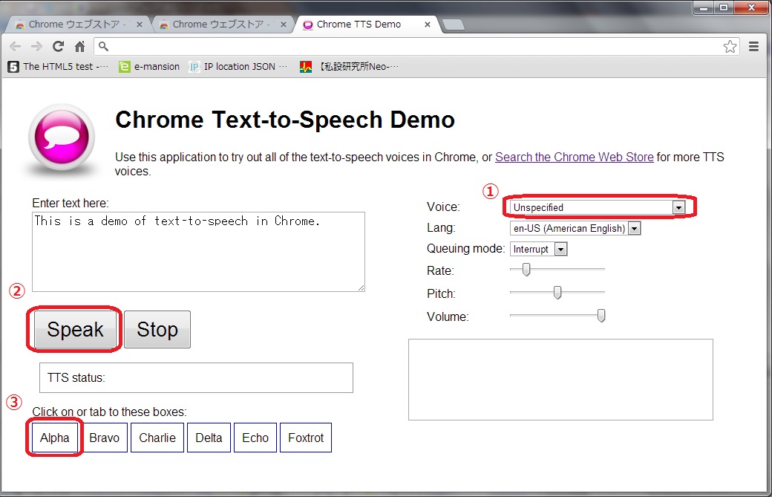Select the Chrome TTS Demo tab
Viewport: 772px width, 497px height.
tap(367, 24)
